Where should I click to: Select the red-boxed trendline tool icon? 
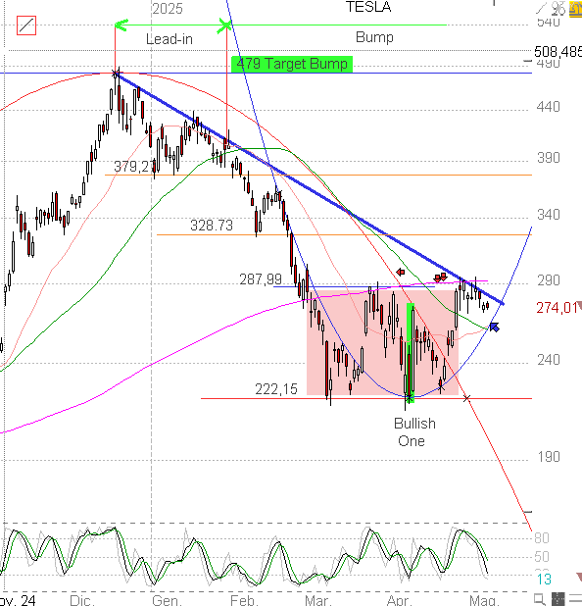pyautogui.click(x=26, y=25)
